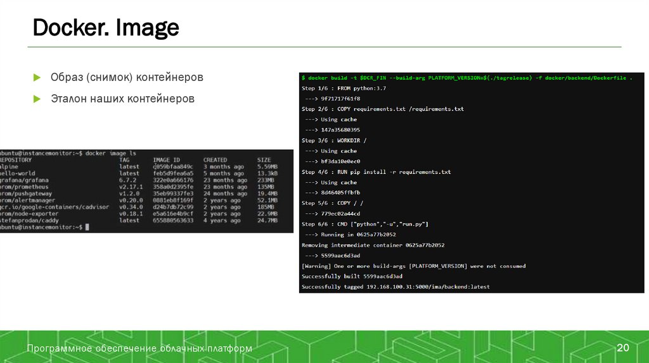649x363 pixels.
Task: Click tag value '6.7.2'
Action: [x=127, y=180]
